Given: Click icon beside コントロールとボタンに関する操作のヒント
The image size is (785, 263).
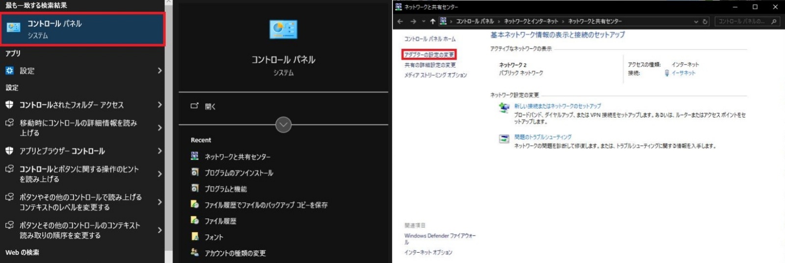Looking at the screenshot, I should 9,169.
